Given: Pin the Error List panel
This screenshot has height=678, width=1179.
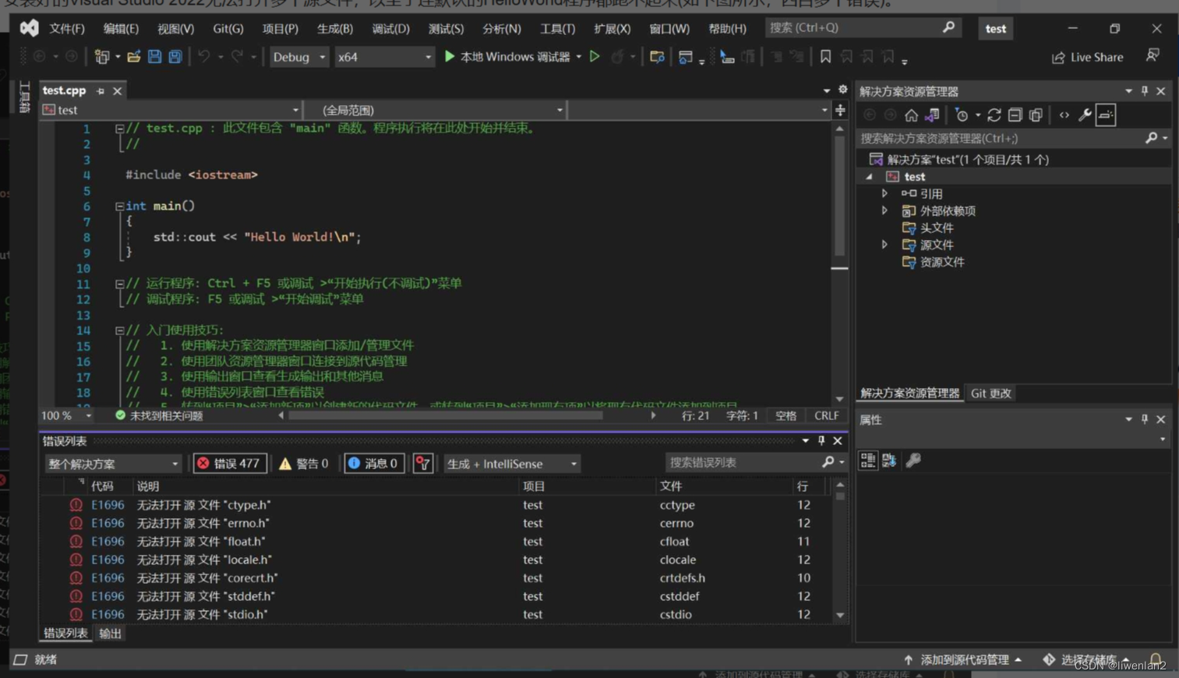Looking at the screenshot, I should [x=821, y=441].
